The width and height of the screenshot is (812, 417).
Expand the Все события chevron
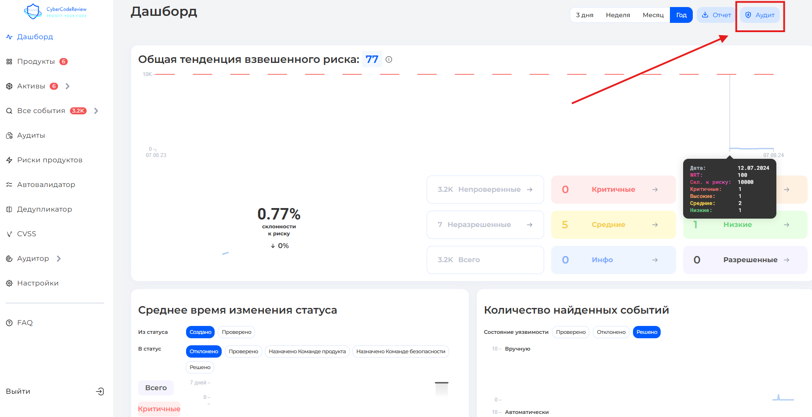[96, 111]
